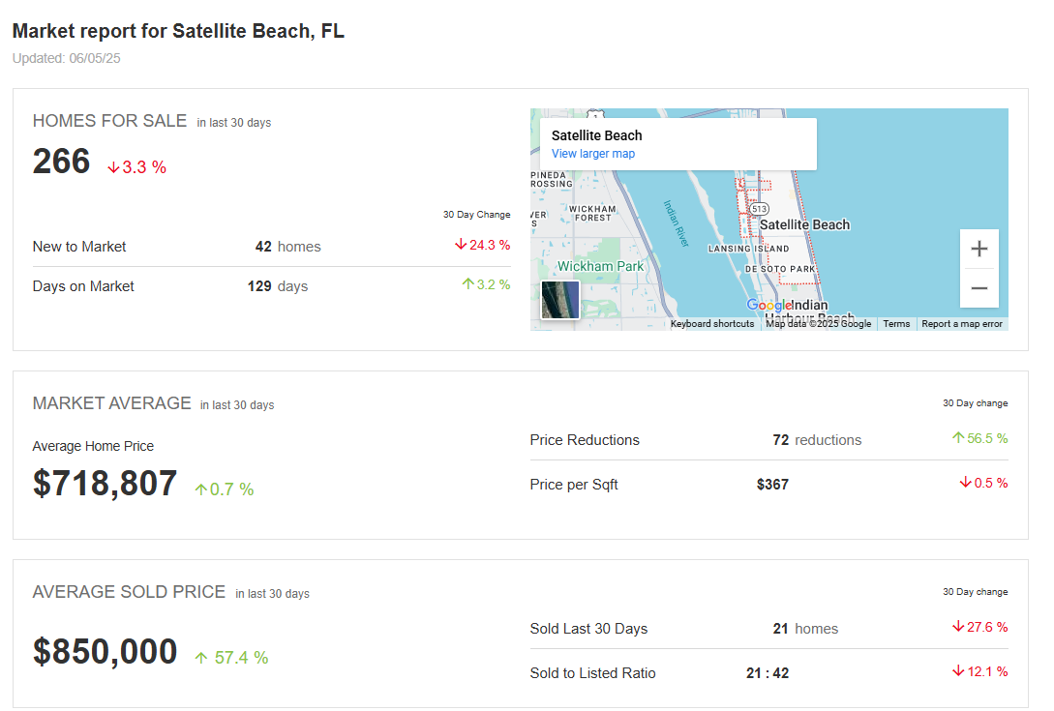Zoom in on the map
The width and height of the screenshot is (1054, 711).
click(979, 249)
